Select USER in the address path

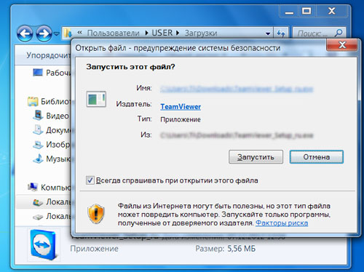(x=162, y=33)
